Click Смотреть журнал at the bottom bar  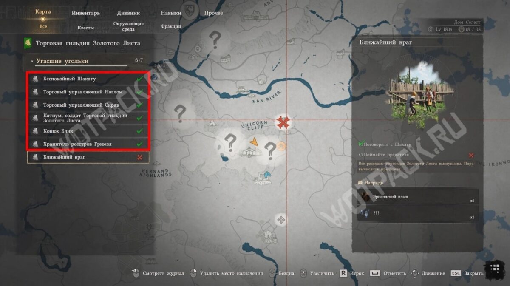coord(164,273)
